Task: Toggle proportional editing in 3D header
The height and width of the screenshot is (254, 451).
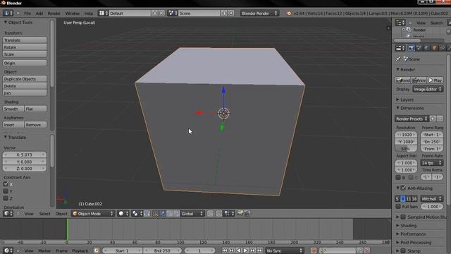Action: coord(210,213)
